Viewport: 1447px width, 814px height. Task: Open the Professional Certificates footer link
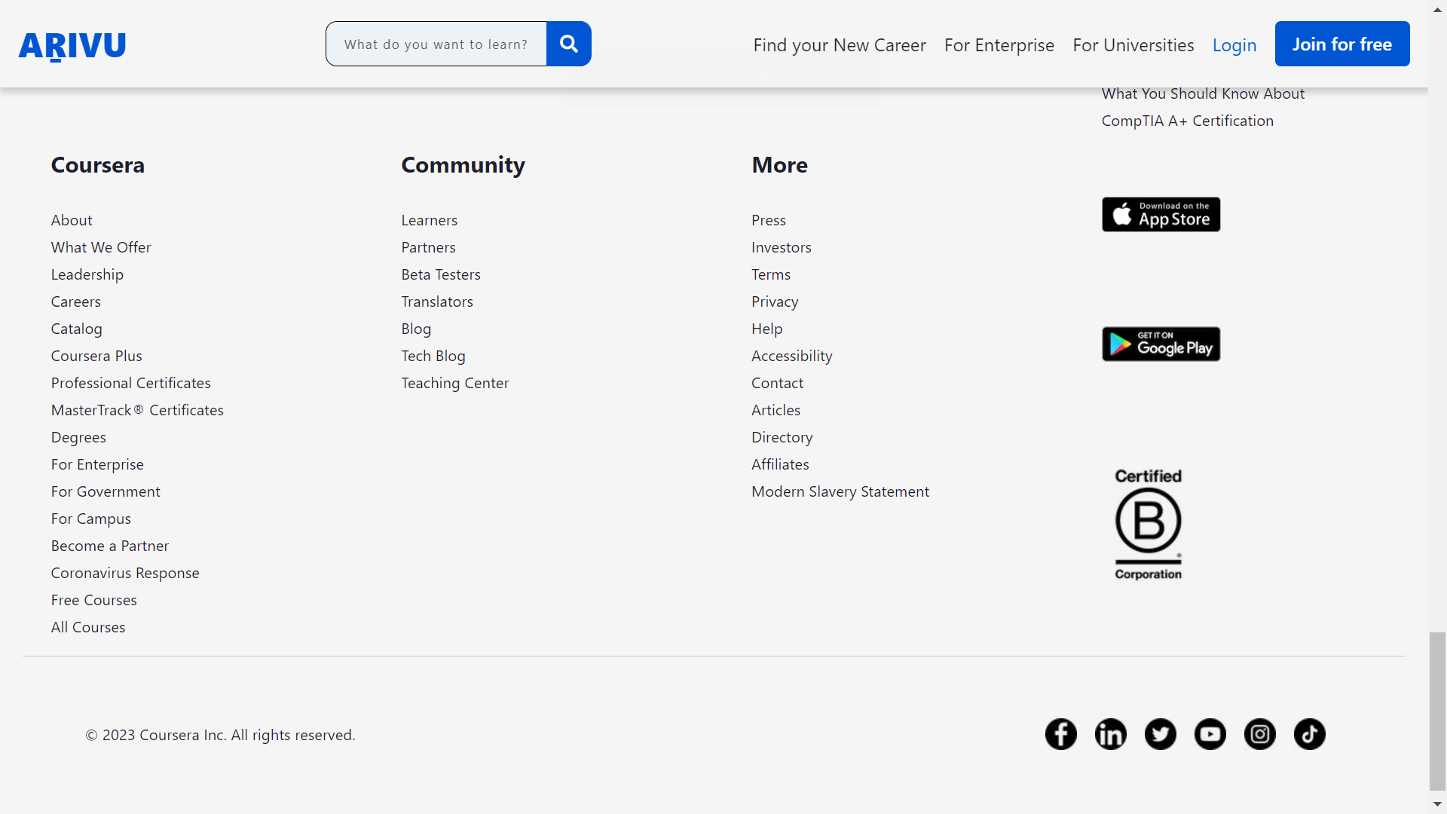pos(130,383)
